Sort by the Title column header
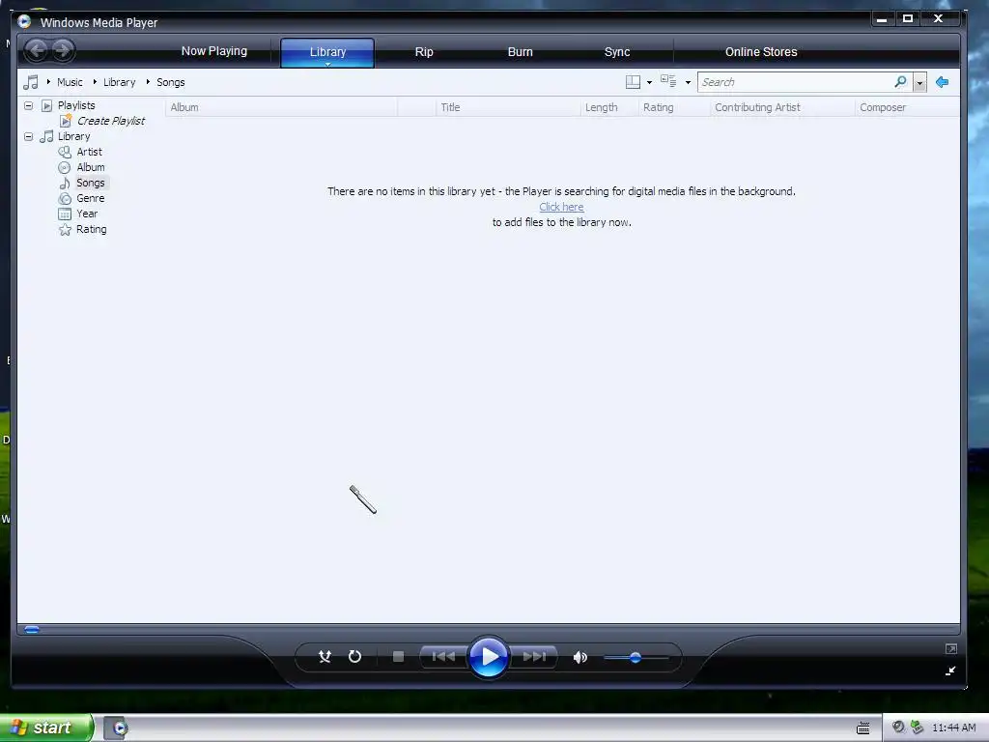Viewport: 989px width, 742px height. click(x=508, y=107)
